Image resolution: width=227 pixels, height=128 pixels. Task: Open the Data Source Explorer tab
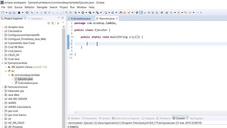coord(126,118)
